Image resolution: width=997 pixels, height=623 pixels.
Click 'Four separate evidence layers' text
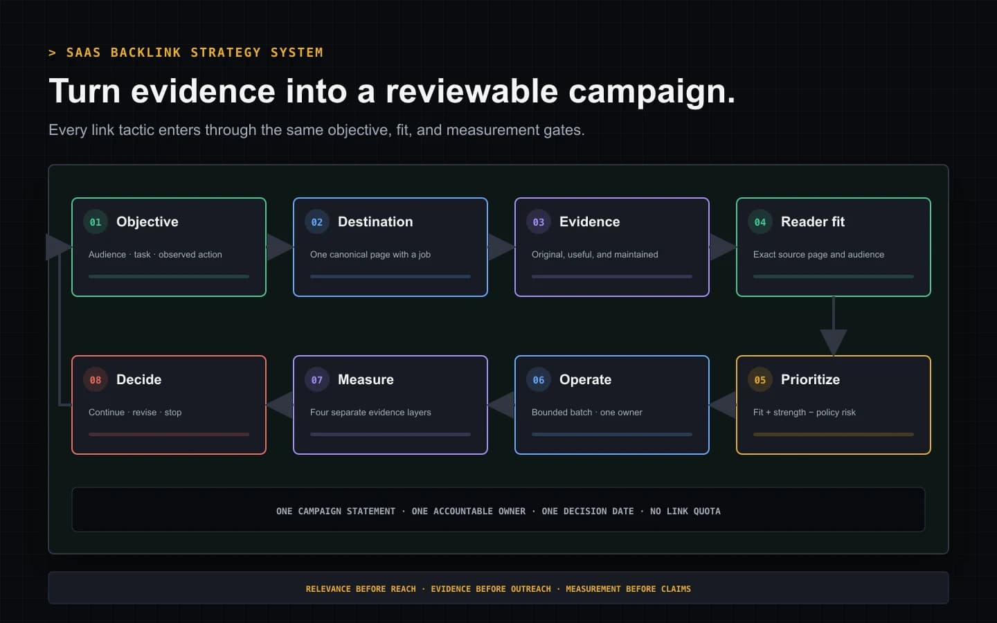click(370, 413)
